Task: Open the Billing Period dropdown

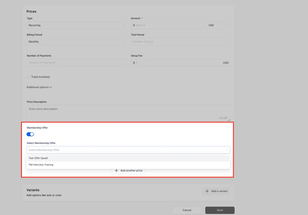Action: [x=76, y=42]
